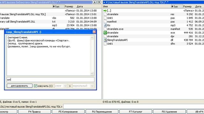Select the Unit1 dfm file row name
This screenshot has width=204, height=114.
pos(110,44)
